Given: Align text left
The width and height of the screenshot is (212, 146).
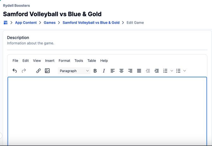Looking at the screenshot, I should [x=113, y=71].
